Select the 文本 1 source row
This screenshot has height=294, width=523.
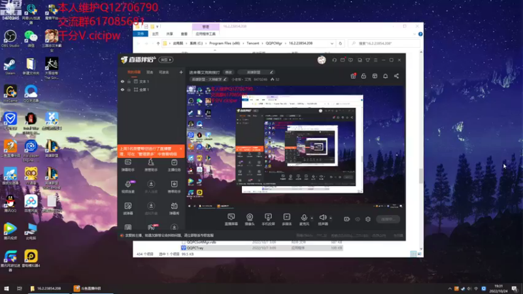[152, 81]
